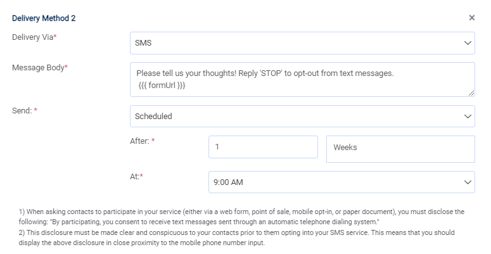Click the chevron arrow in the 9:00 AM field
The height and width of the screenshot is (254, 491).
click(468, 182)
